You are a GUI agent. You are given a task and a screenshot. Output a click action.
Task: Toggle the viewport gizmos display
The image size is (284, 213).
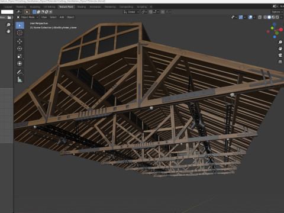pos(241,17)
